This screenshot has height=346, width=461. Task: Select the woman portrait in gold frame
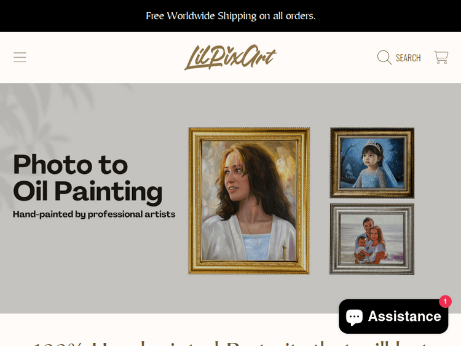[249, 201]
